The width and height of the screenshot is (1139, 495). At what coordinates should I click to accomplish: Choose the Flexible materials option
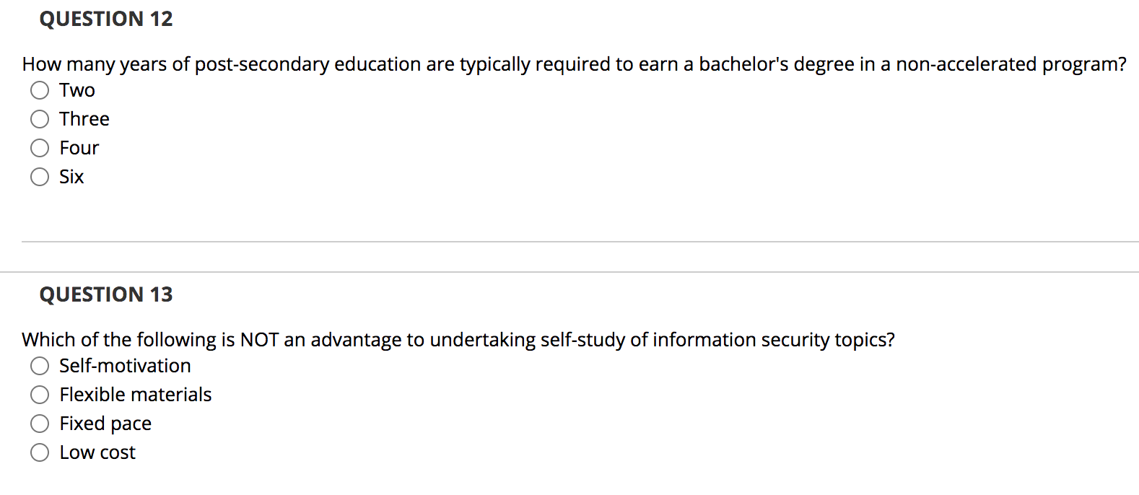click(x=40, y=395)
